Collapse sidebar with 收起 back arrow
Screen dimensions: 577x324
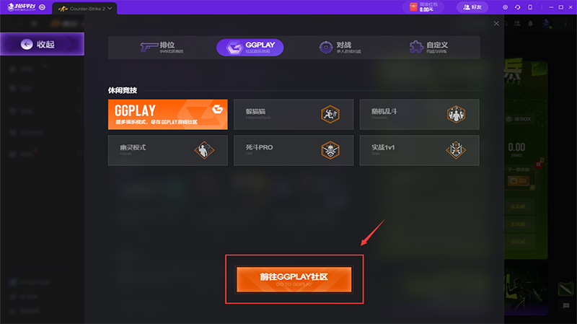pyautogui.click(x=42, y=44)
